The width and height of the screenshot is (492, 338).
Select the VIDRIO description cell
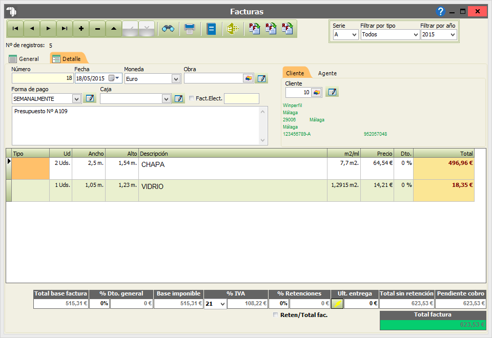233,191
